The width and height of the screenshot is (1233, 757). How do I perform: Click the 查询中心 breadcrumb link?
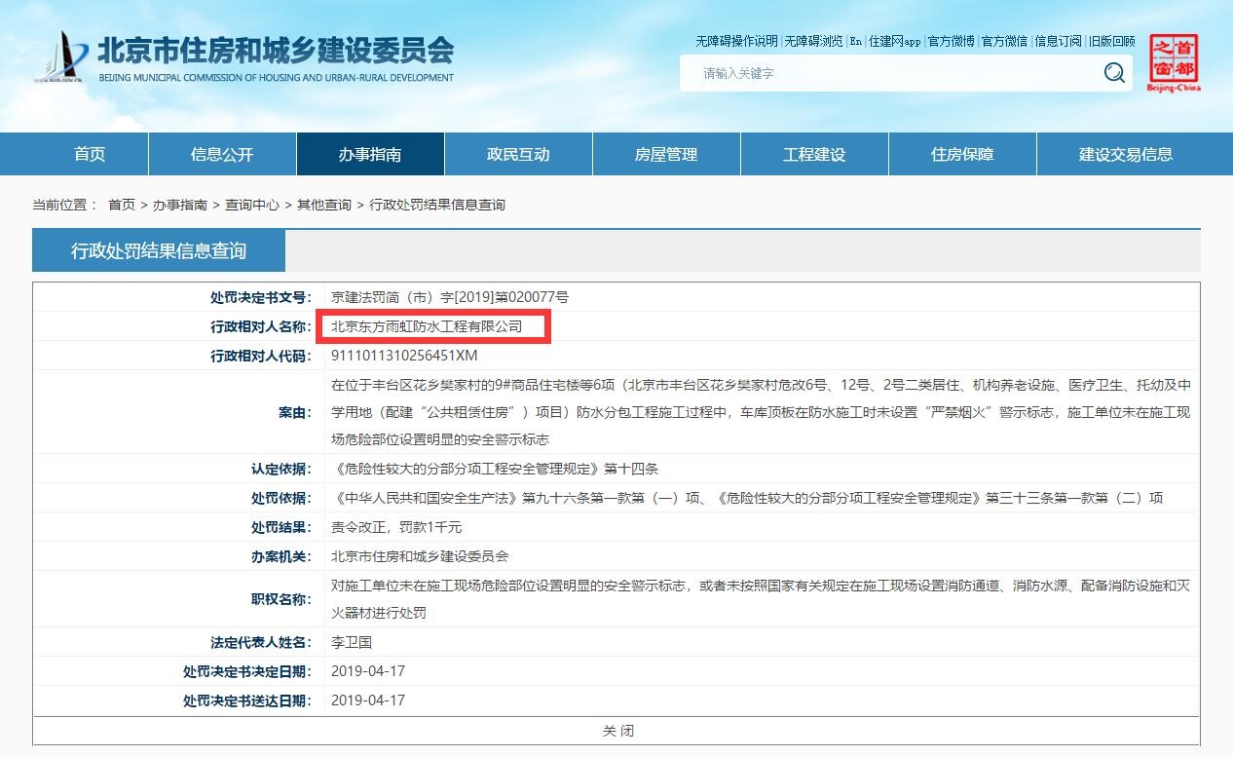pos(252,205)
